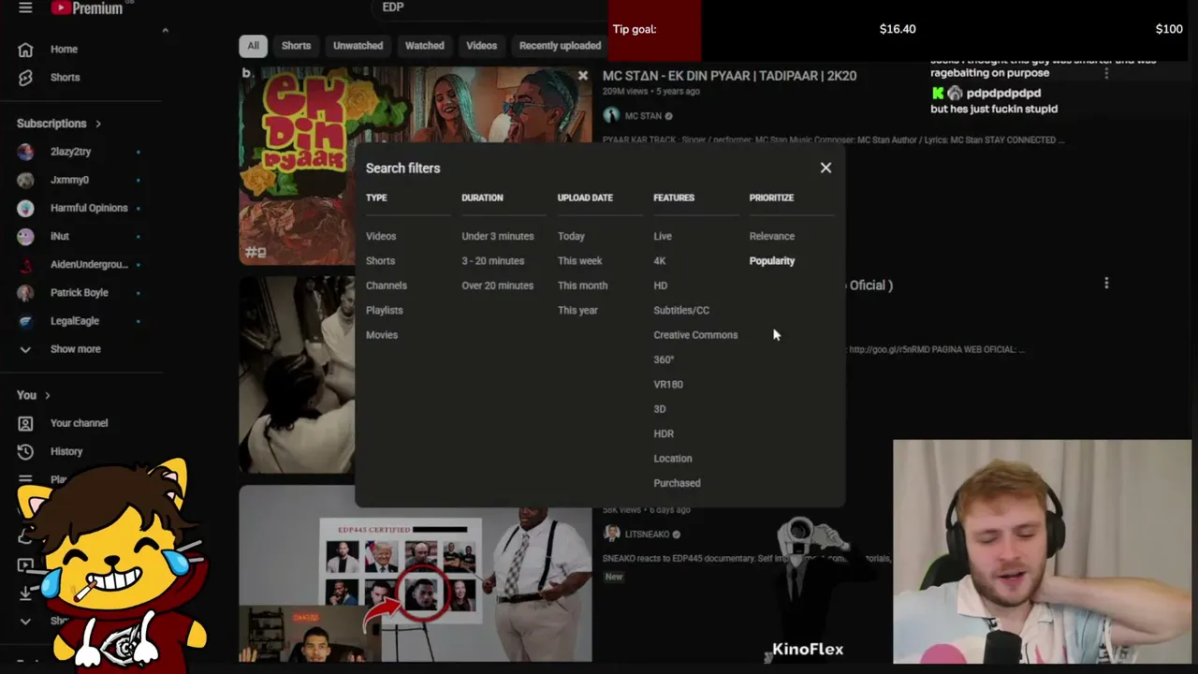Prioritize results by Popularity
This screenshot has height=674, width=1198.
pyautogui.click(x=772, y=260)
